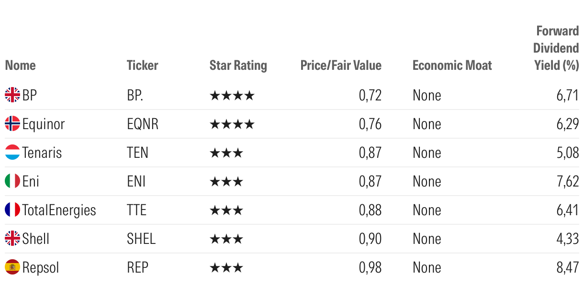Select the ENI ticker symbol
The height and width of the screenshot is (286, 584).
click(x=136, y=181)
